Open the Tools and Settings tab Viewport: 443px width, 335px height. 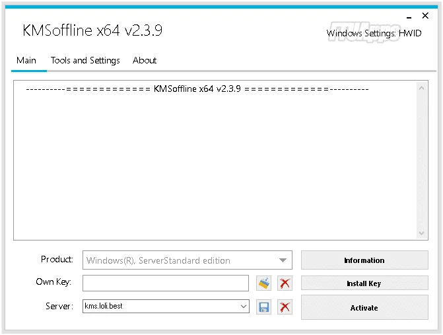click(x=85, y=61)
